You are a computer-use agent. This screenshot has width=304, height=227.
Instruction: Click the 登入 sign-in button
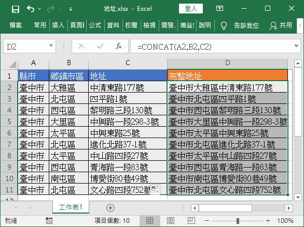click(191, 9)
